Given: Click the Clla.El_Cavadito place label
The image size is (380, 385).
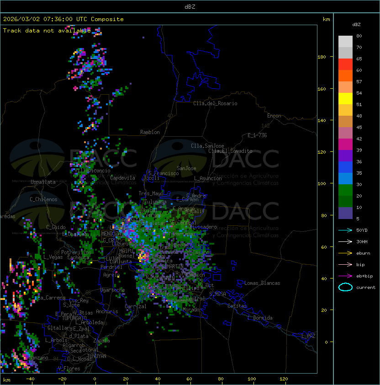Looking at the screenshot, I should tap(230, 151).
